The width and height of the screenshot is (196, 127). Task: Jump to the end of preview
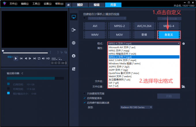[35, 58]
